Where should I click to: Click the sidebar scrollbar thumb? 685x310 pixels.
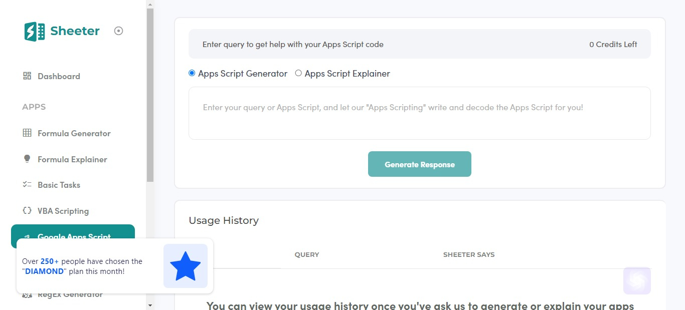click(x=150, y=95)
